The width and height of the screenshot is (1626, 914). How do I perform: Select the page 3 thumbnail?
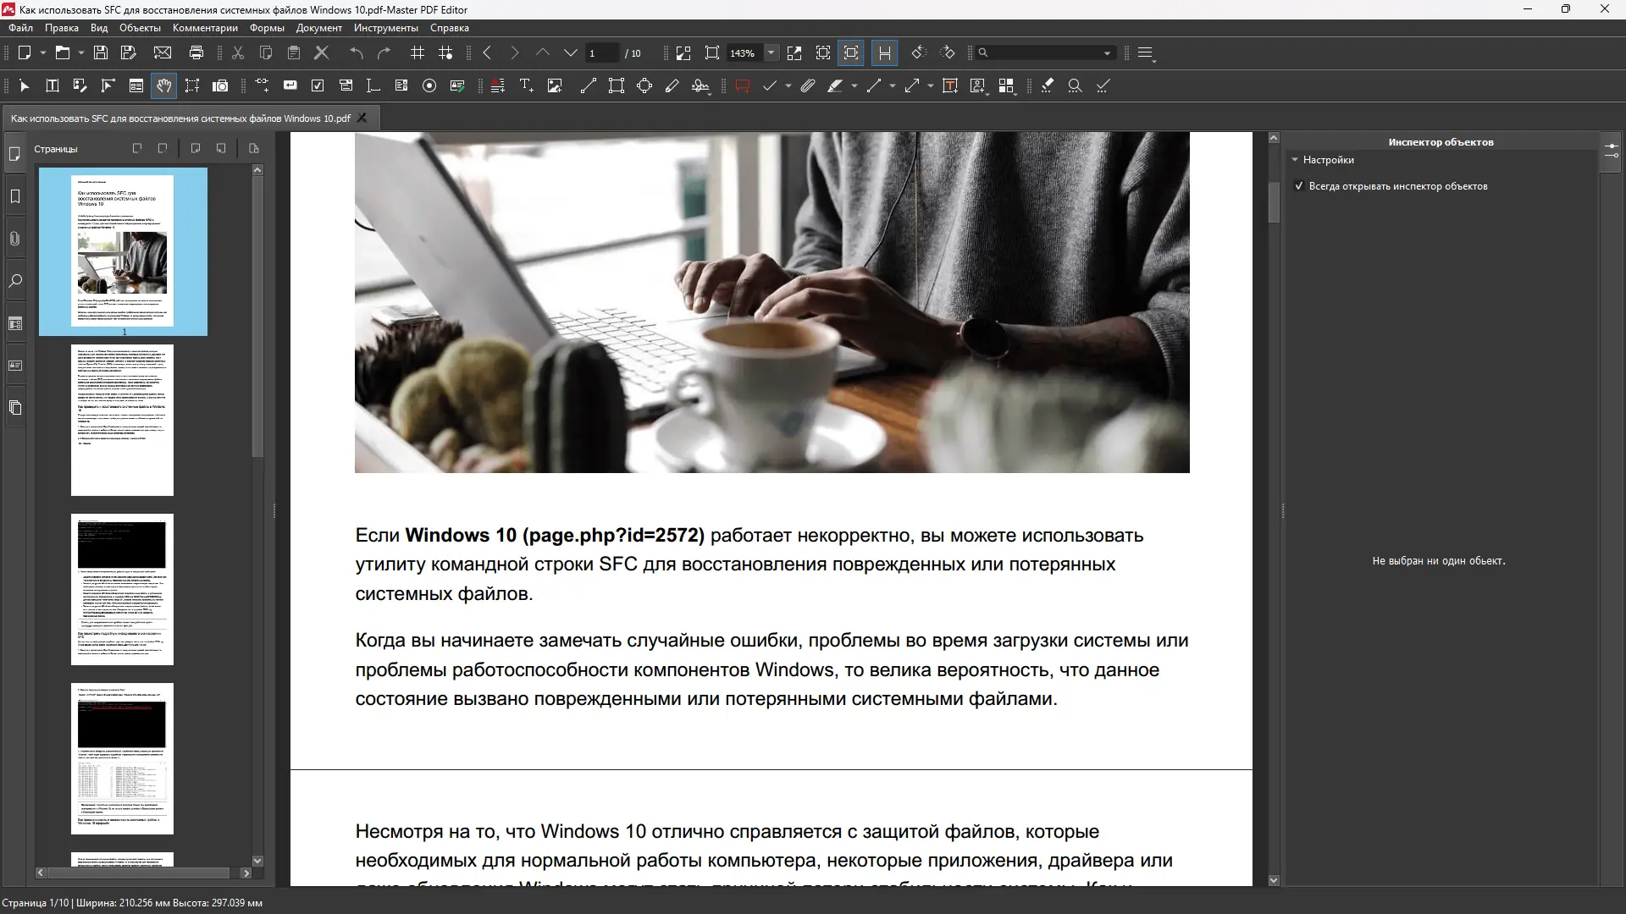pos(122,590)
